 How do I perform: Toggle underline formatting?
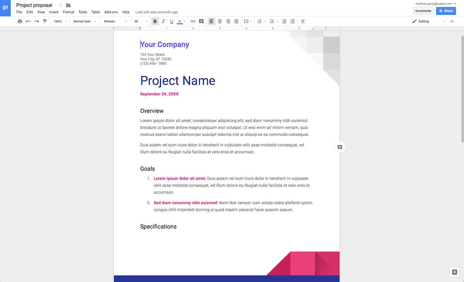(x=171, y=21)
